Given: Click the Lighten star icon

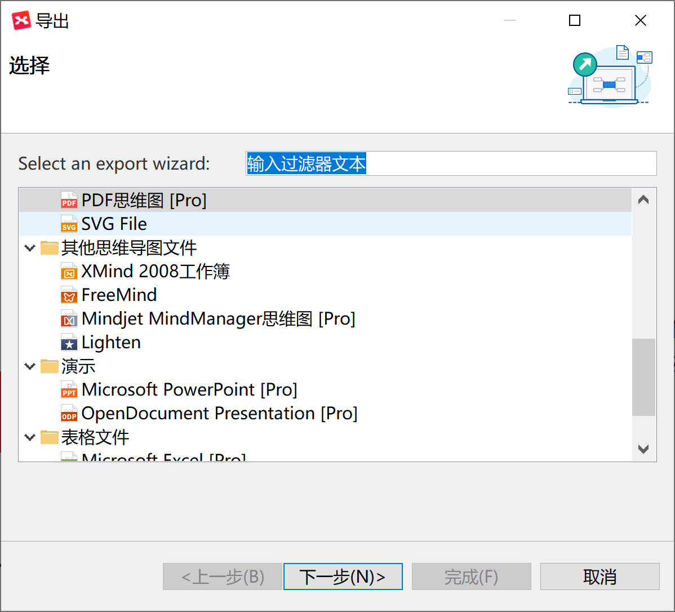Looking at the screenshot, I should tap(69, 343).
